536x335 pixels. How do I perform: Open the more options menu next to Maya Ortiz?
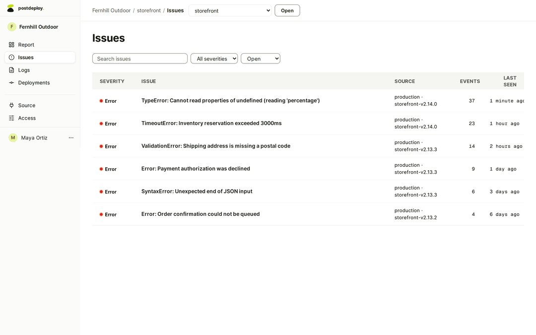pyautogui.click(x=71, y=138)
